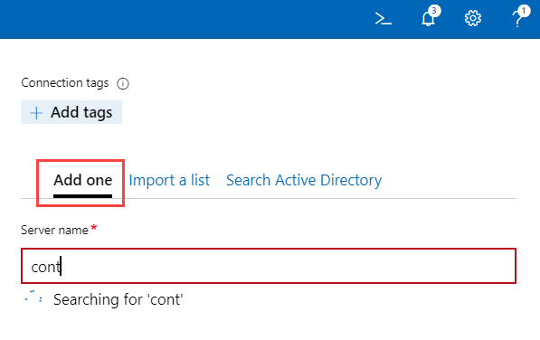Click the red required asterisk

94,228
